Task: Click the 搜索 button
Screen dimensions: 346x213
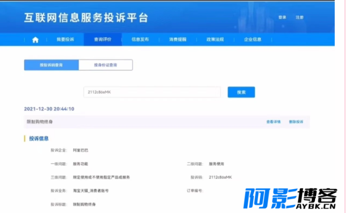Action: click(241, 92)
